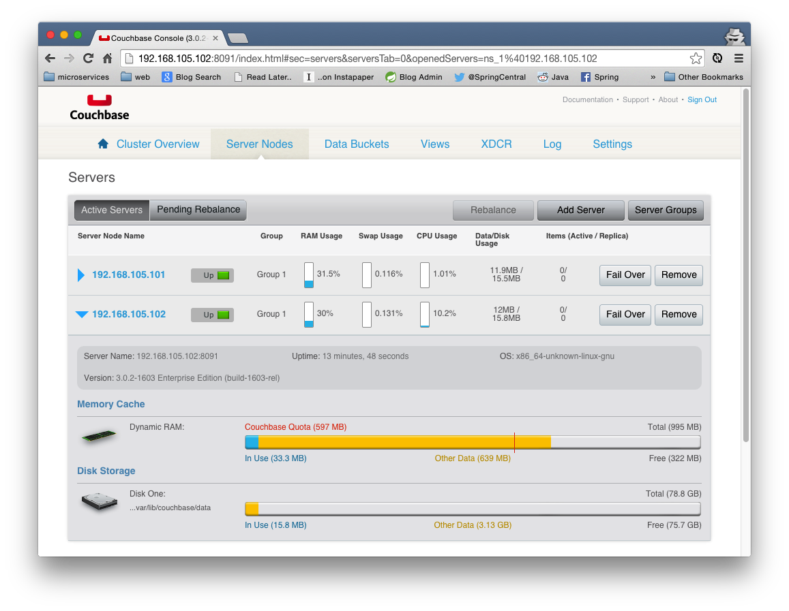Go to the browser home icon
This screenshot has height=611, width=789.
107,59
